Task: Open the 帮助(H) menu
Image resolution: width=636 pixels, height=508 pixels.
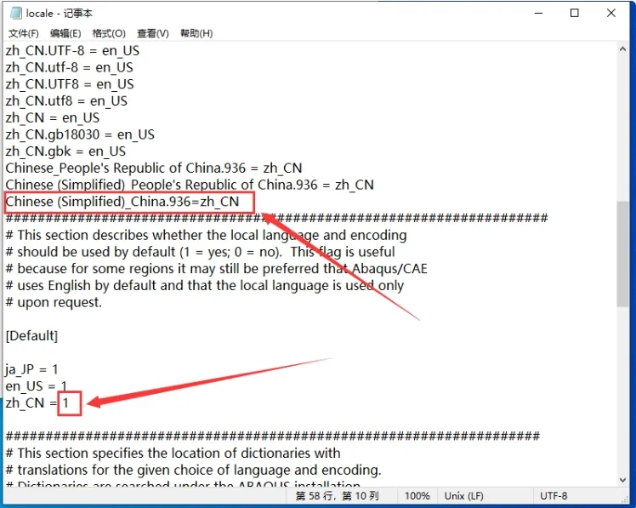Action: [196, 33]
